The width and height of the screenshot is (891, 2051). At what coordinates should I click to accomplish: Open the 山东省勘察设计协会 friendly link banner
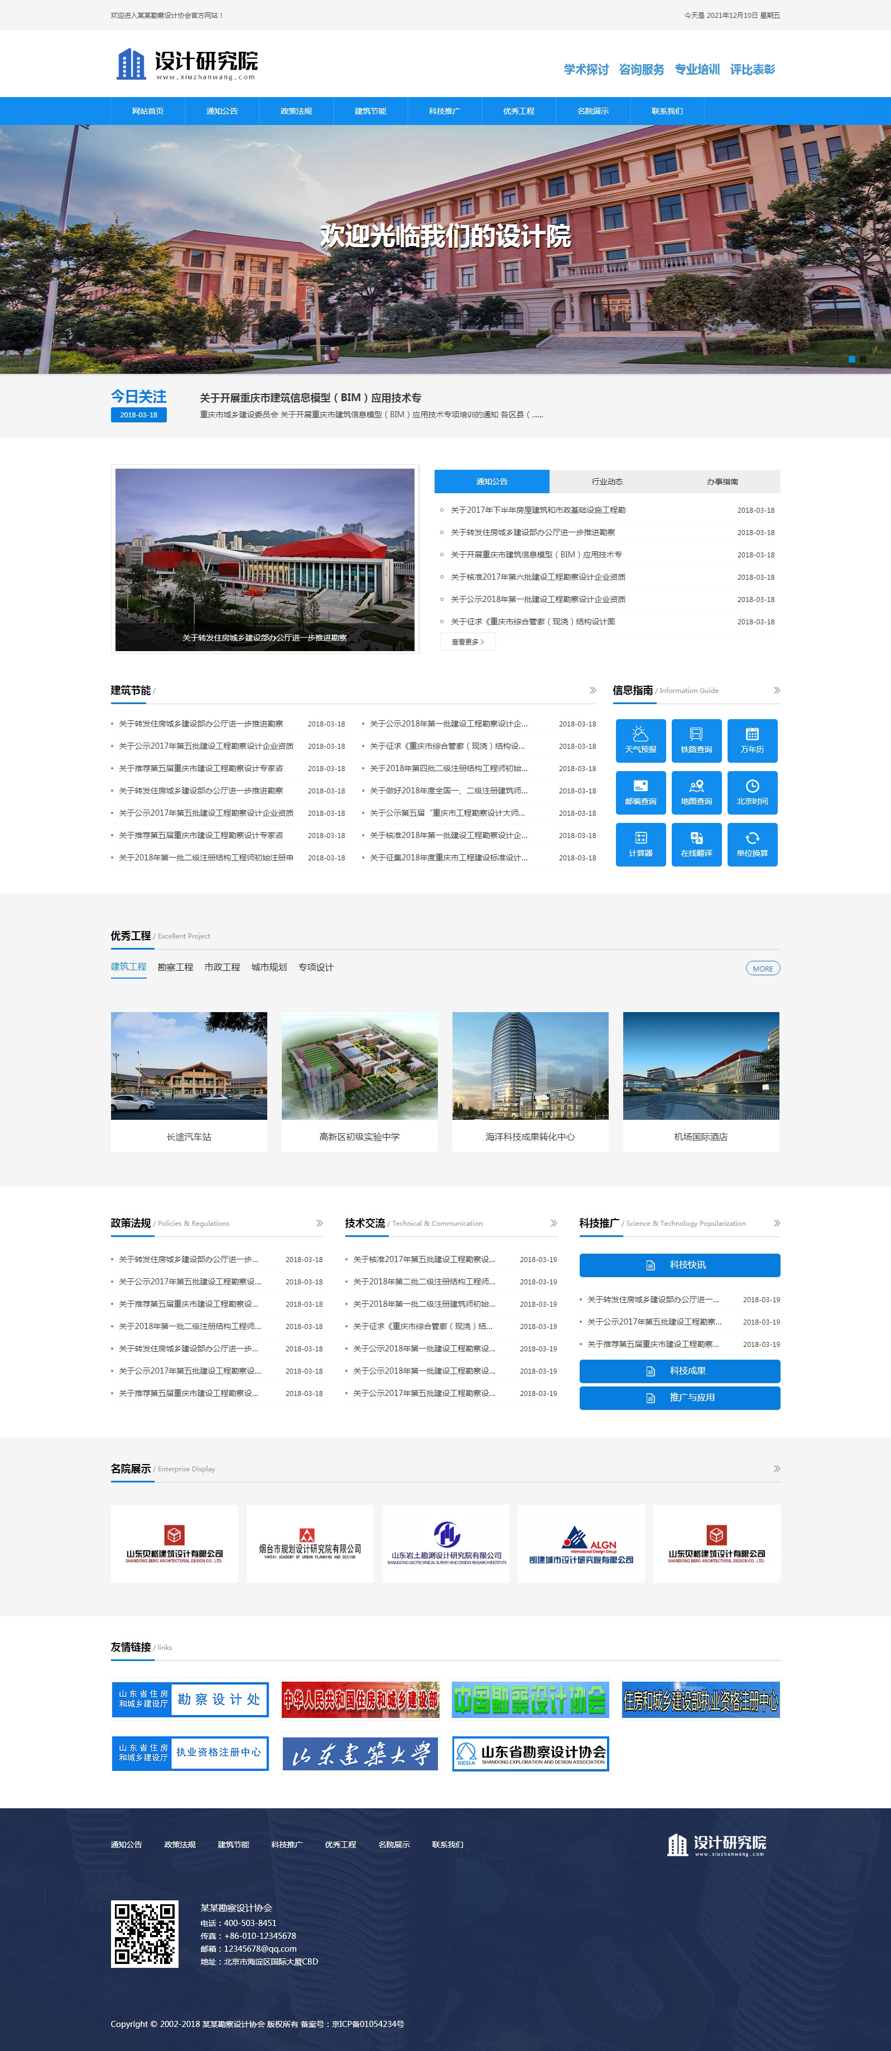pos(530,1753)
